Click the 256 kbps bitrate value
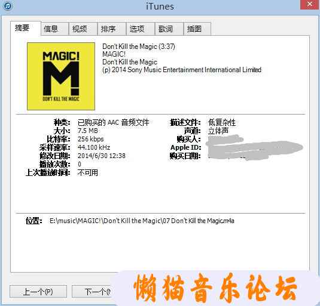This screenshot has height=306, width=320. point(90,139)
